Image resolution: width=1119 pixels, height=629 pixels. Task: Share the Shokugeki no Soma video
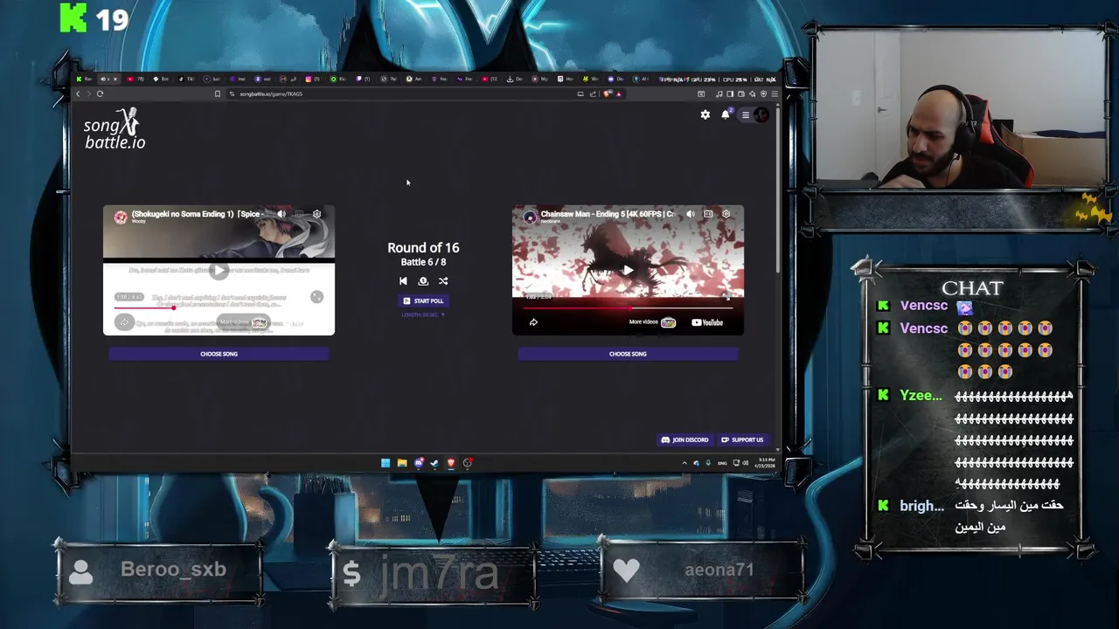pos(124,322)
